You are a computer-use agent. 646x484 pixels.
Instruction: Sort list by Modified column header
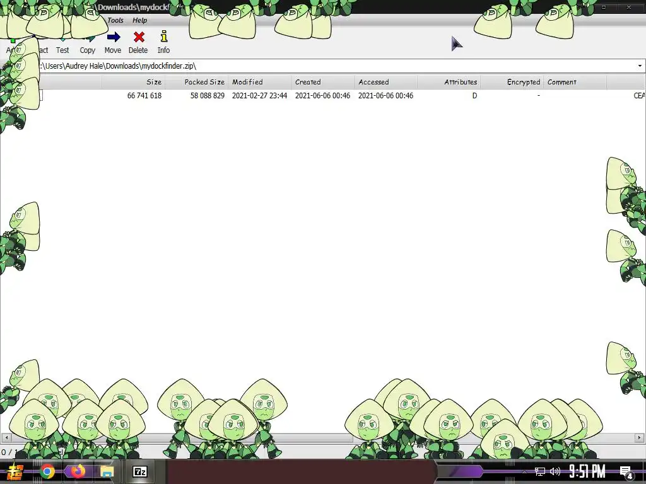[259, 82]
